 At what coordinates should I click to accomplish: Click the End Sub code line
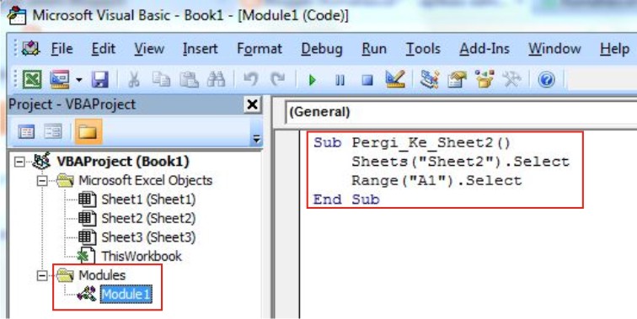coord(346,199)
